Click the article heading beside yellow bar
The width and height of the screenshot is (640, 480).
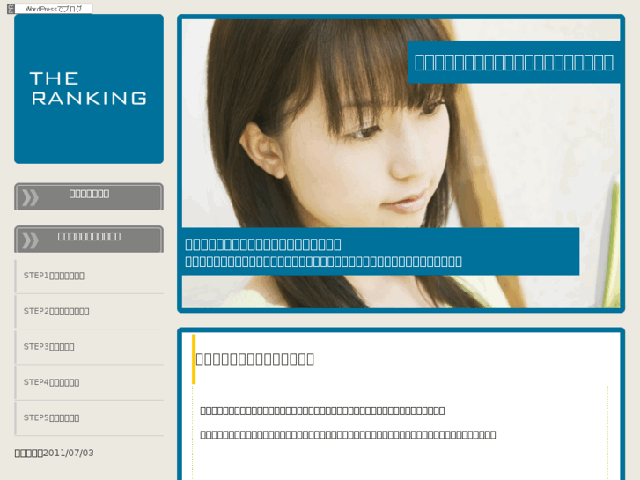[x=255, y=359]
